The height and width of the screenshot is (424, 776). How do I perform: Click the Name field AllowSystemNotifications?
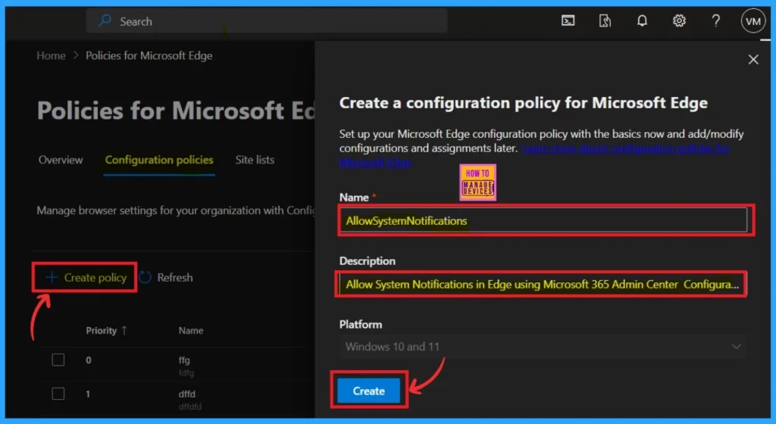coord(543,220)
